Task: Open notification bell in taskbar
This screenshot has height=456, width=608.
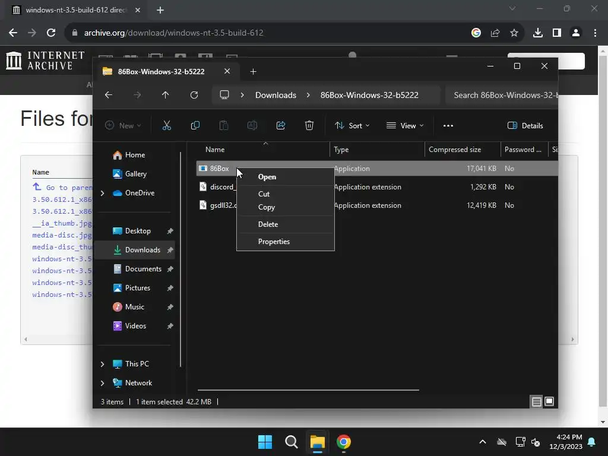Action: coord(592,442)
